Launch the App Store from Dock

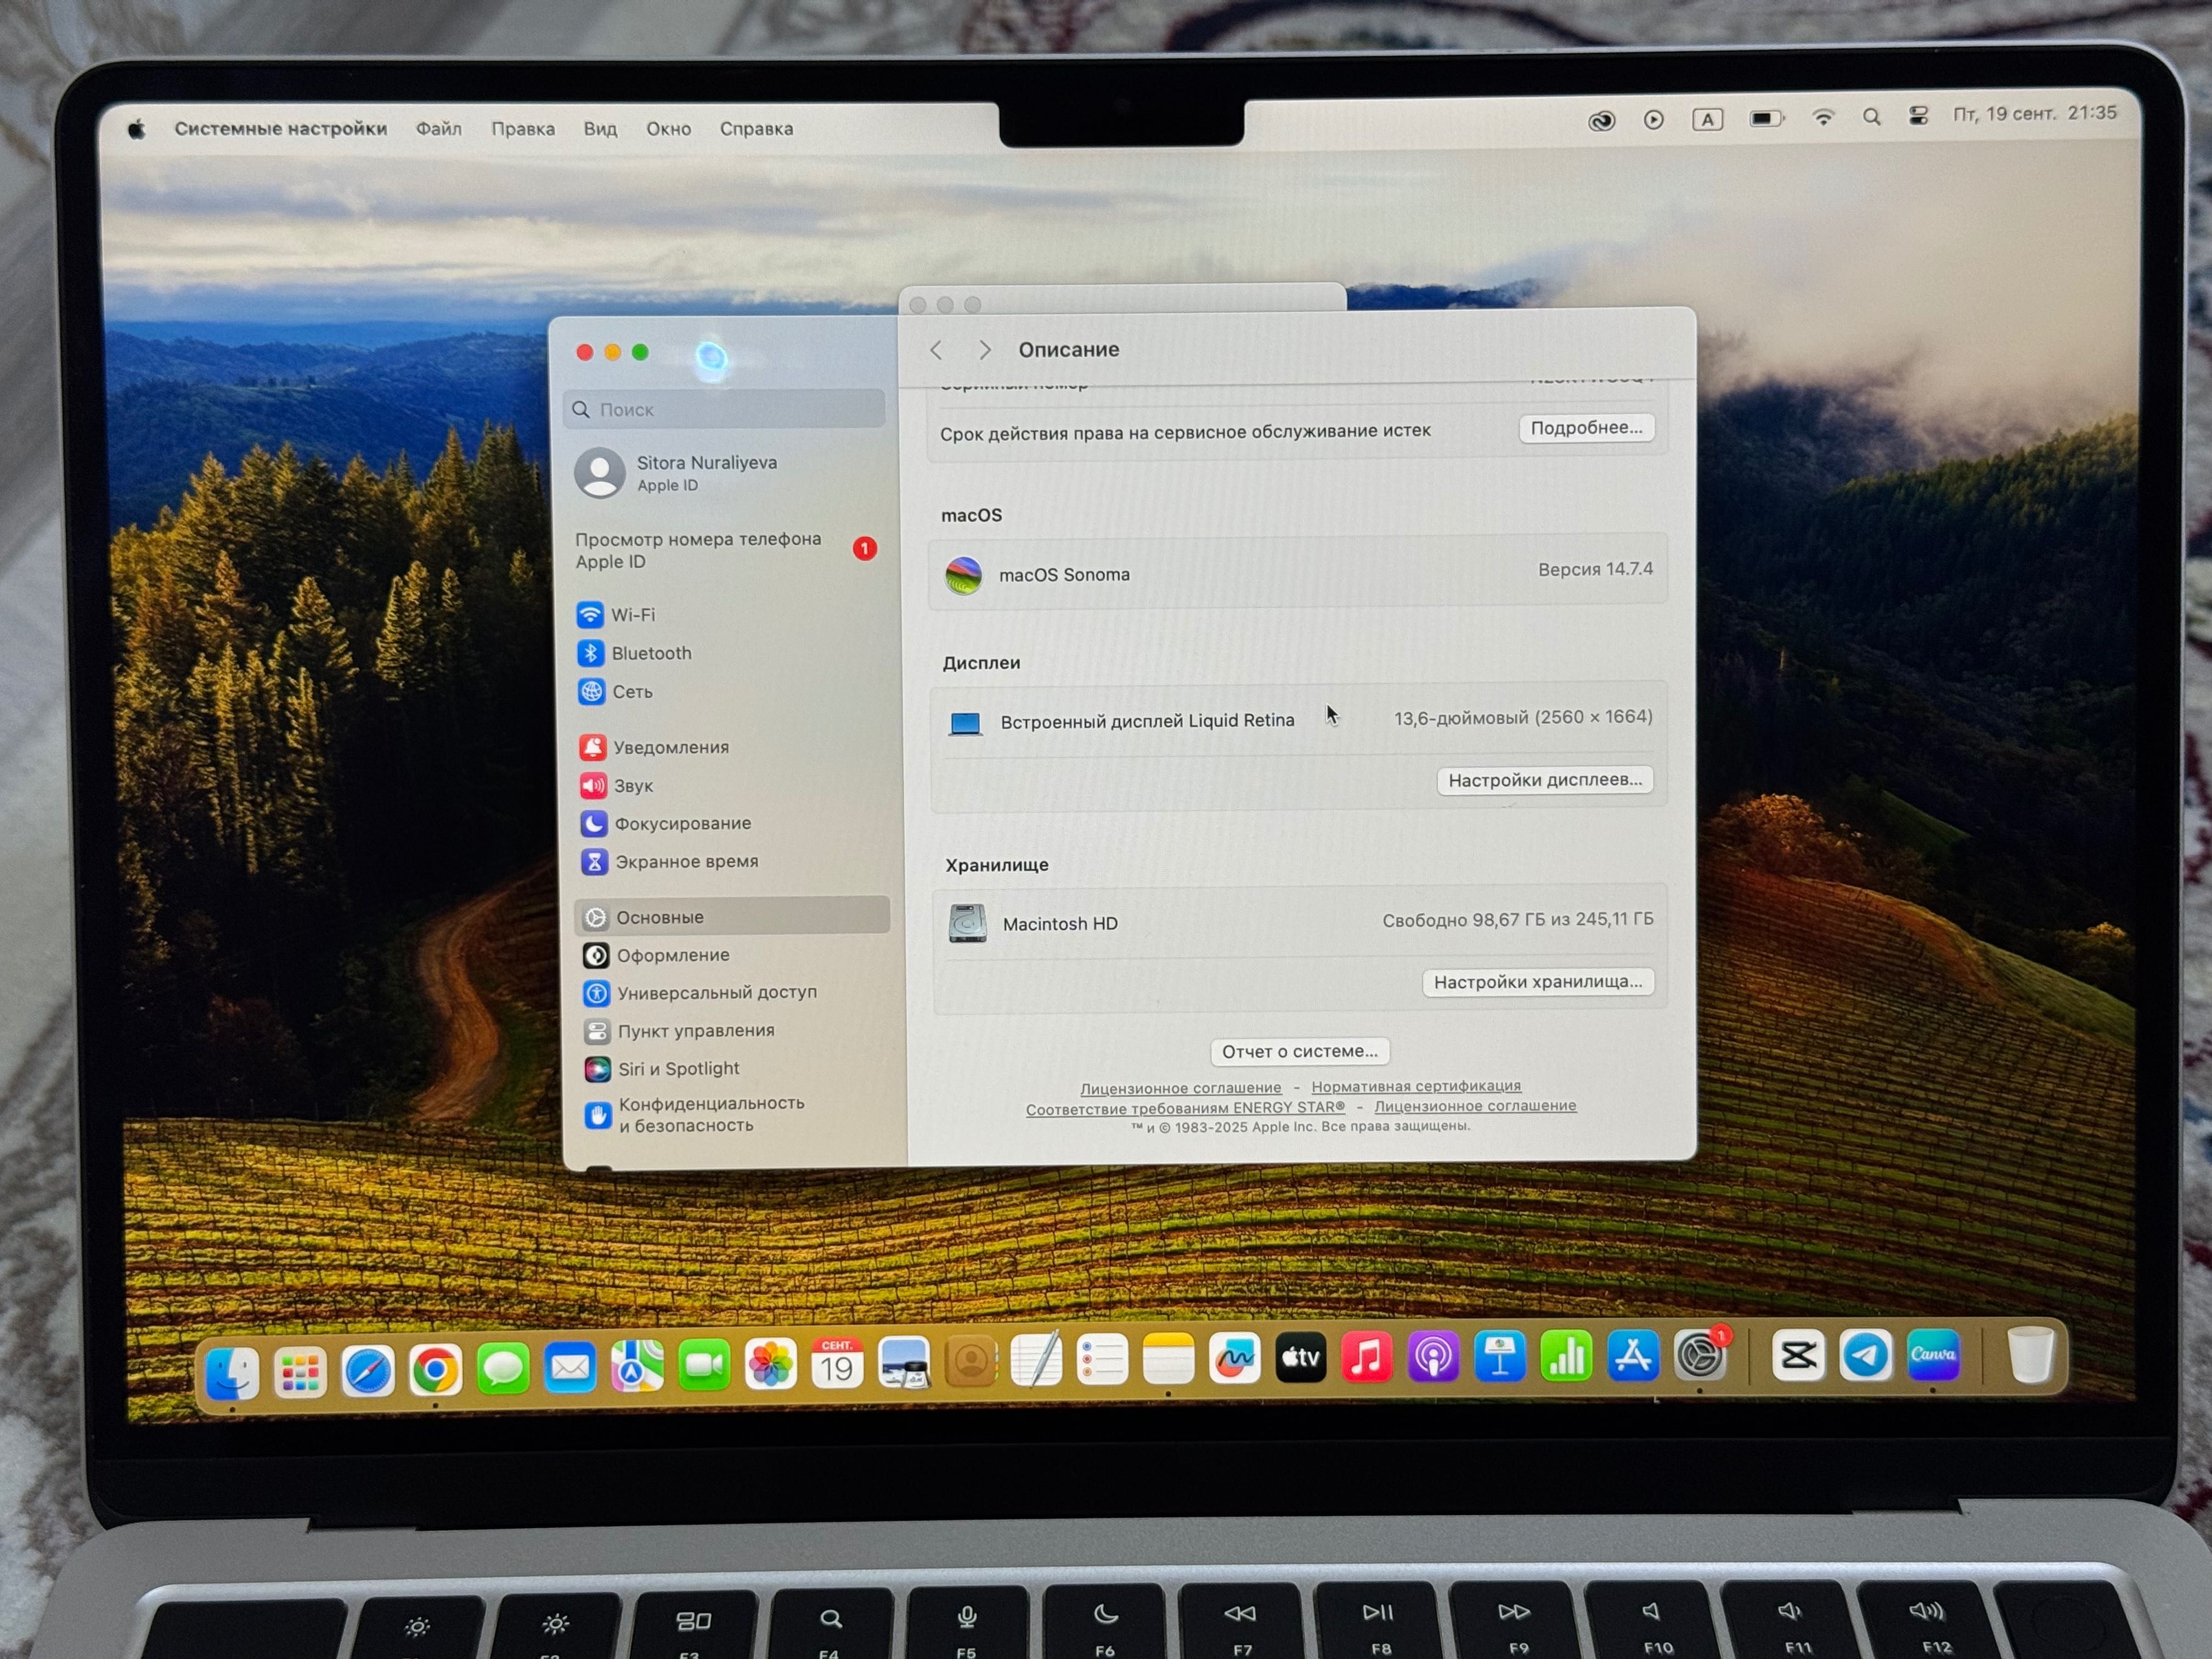click(x=1633, y=1356)
